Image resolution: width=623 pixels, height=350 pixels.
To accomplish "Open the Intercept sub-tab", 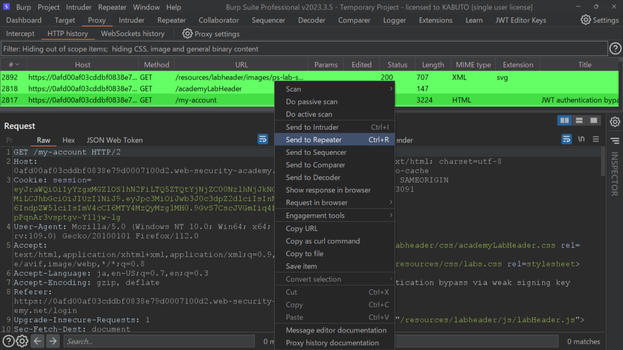I will tap(20, 34).
